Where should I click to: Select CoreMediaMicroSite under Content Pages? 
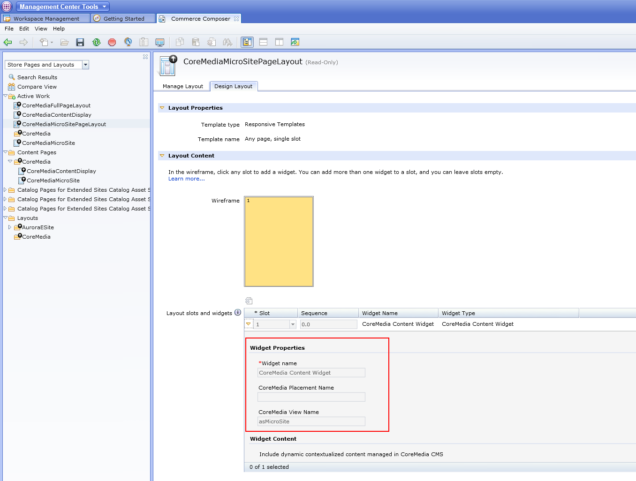click(53, 180)
